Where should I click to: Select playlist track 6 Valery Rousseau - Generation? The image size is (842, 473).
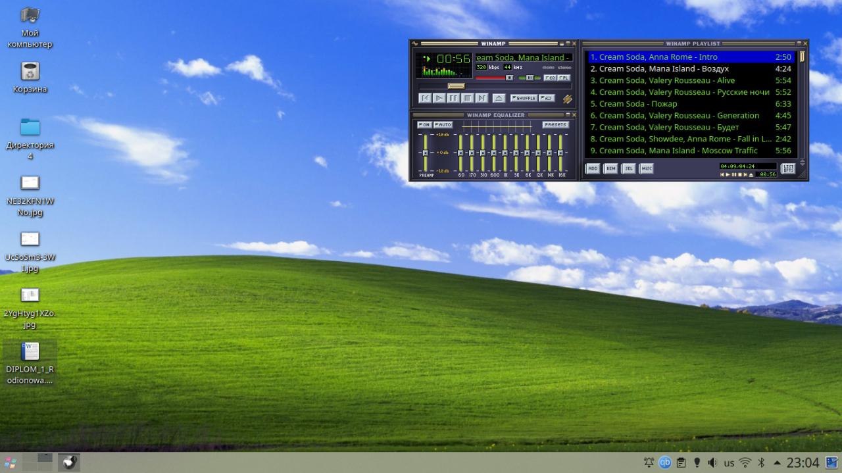tap(691, 116)
